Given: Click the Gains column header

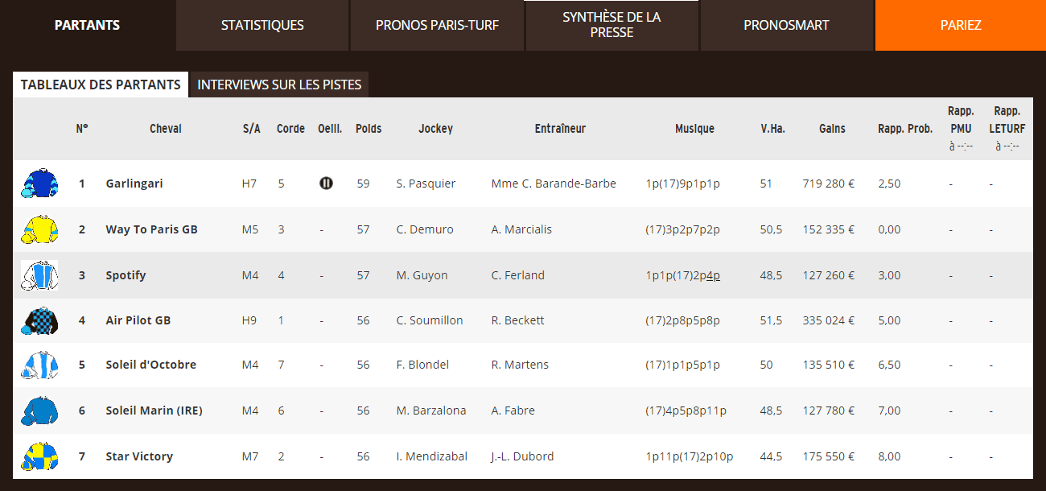Looking at the screenshot, I should point(832,129).
